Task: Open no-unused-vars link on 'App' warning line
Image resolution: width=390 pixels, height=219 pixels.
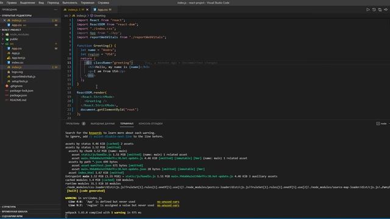Action: [168, 202]
